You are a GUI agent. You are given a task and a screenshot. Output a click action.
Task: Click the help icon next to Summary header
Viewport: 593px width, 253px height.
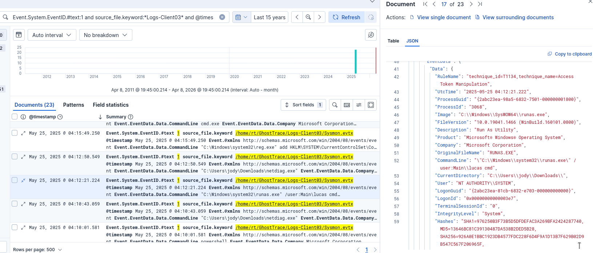pos(131,117)
